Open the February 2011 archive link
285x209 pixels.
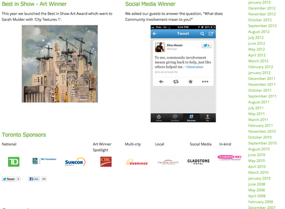coord(260,126)
